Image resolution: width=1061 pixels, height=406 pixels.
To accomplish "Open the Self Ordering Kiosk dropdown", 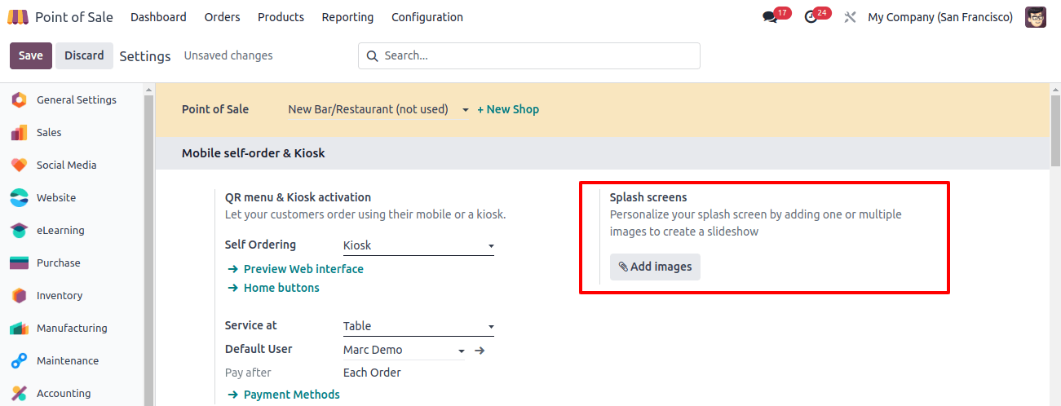I will 418,245.
